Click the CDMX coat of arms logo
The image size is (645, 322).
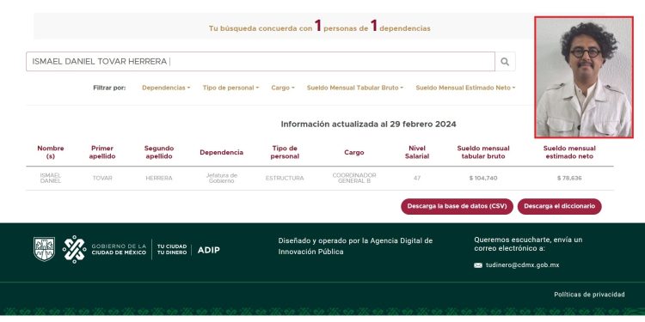pyautogui.click(x=44, y=249)
